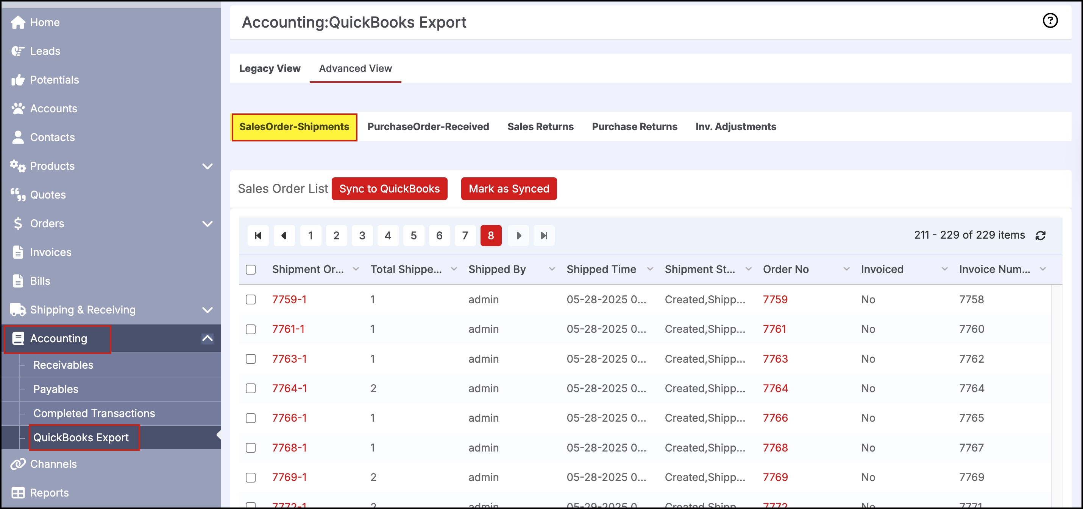The image size is (1083, 509).
Task: Go to previous page arrow
Action: click(284, 236)
